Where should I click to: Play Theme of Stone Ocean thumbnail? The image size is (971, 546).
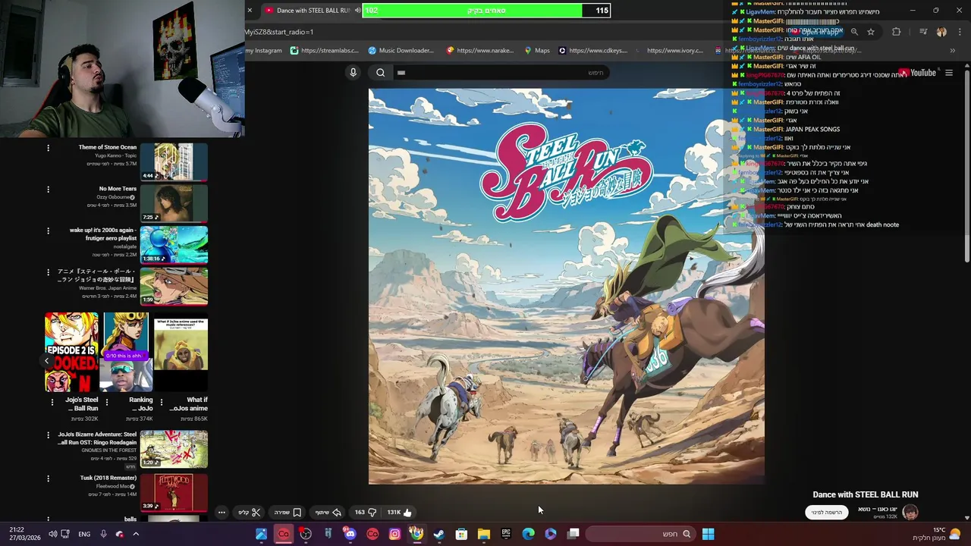(174, 162)
